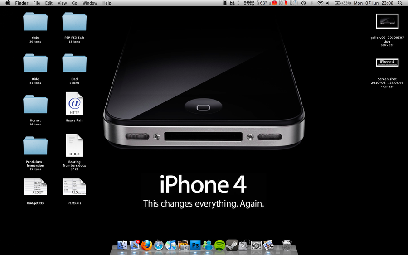Click the Bluetooth status icon
The image size is (408, 255).
tap(312, 3)
